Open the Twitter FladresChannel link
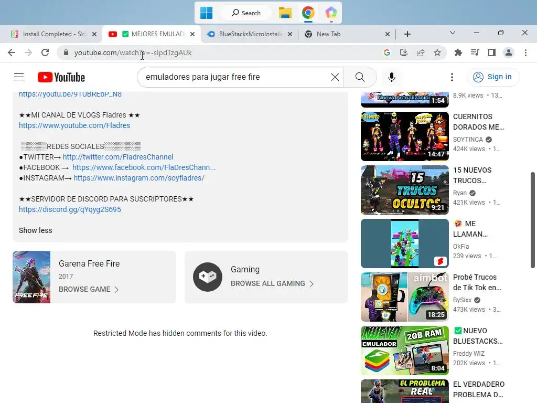 (x=118, y=157)
